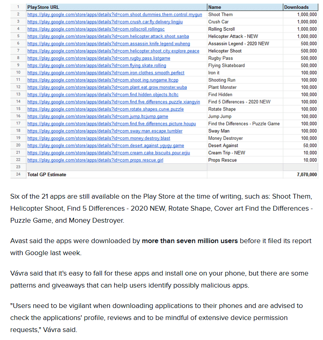Open the com.helicopter.attack.shoot.sanba link

(108, 36)
